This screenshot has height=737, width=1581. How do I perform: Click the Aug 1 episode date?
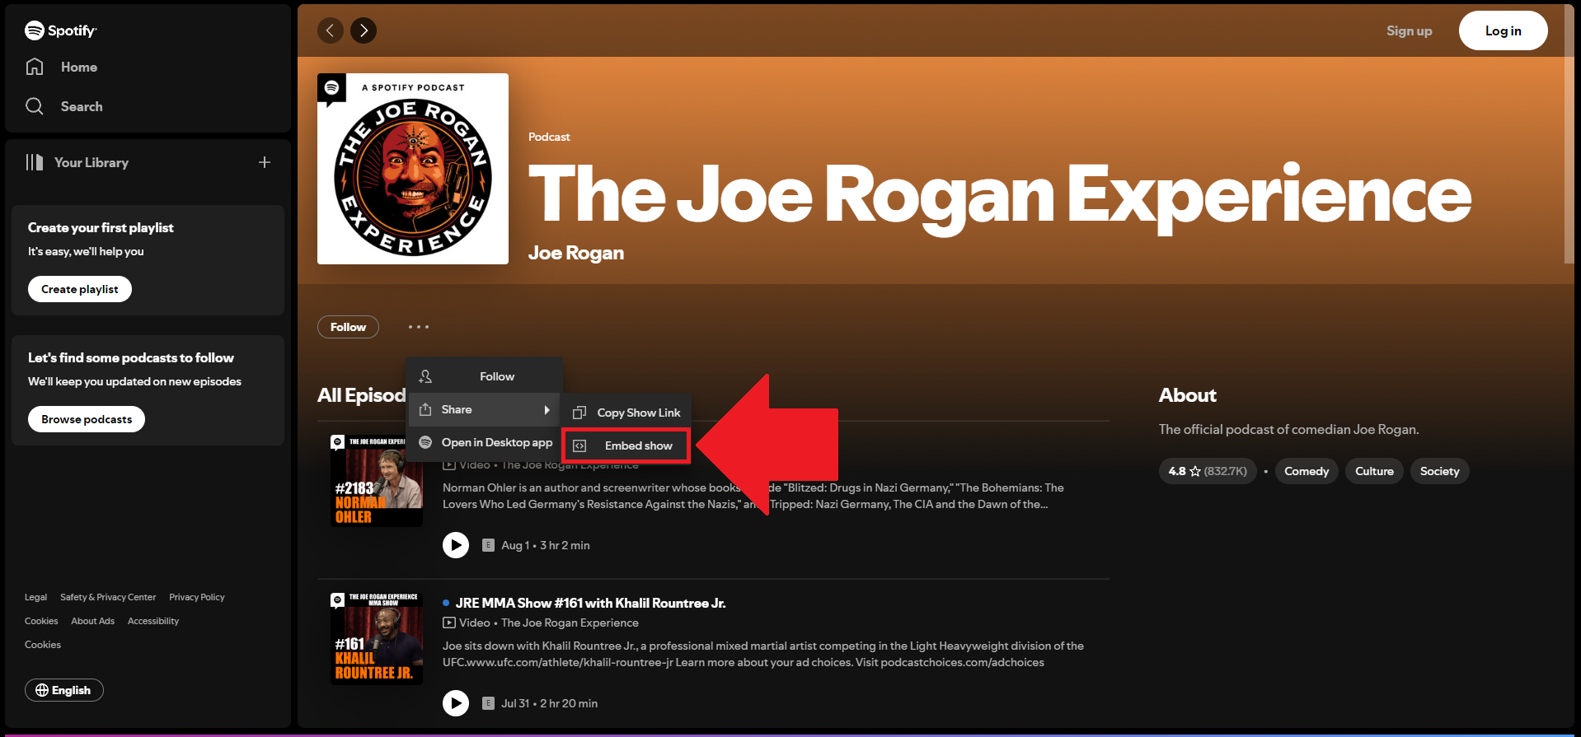point(515,545)
